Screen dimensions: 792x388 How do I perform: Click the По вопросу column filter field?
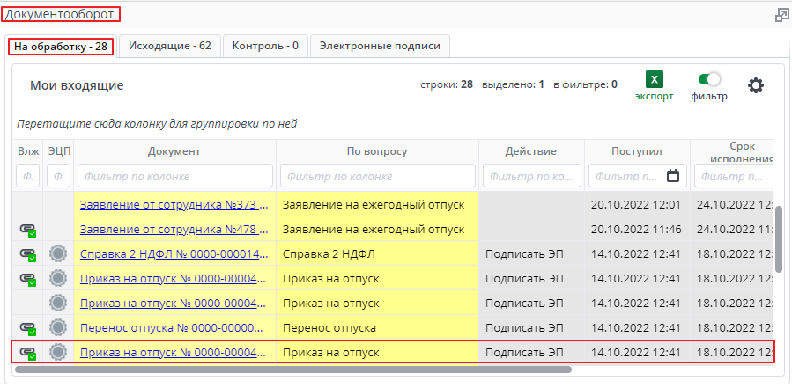tap(378, 176)
